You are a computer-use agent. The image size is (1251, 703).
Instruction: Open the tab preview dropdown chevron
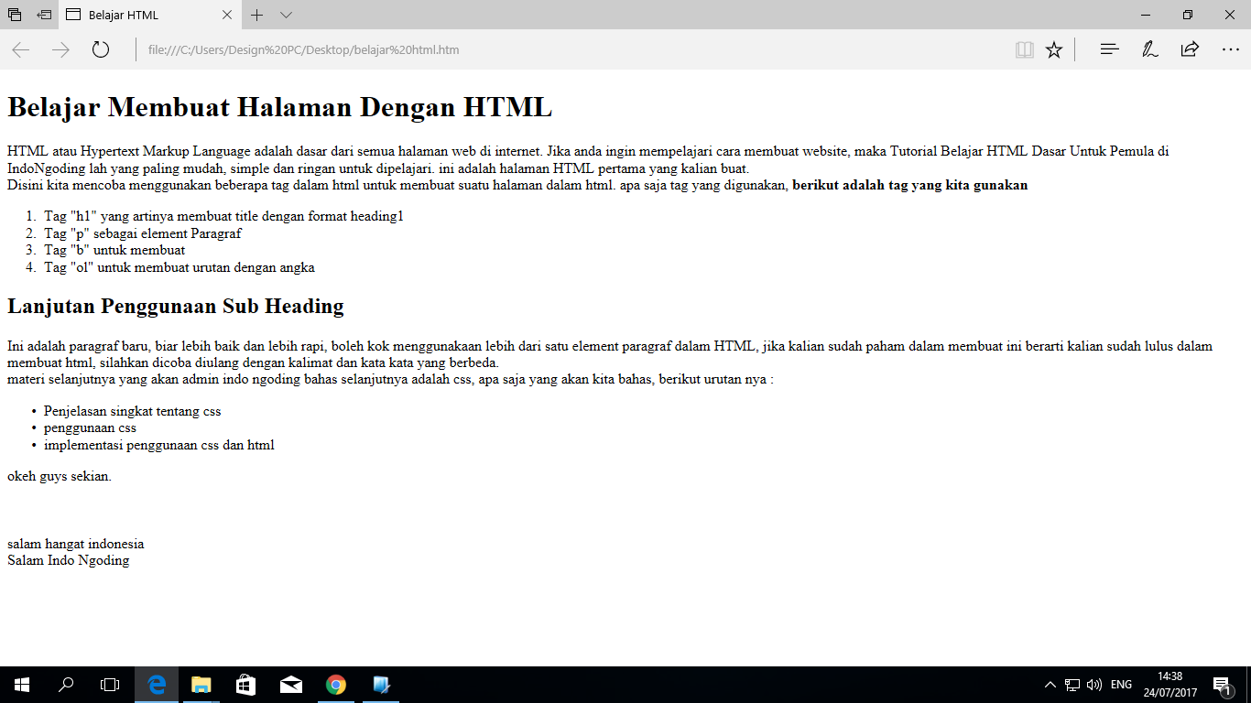click(286, 16)
